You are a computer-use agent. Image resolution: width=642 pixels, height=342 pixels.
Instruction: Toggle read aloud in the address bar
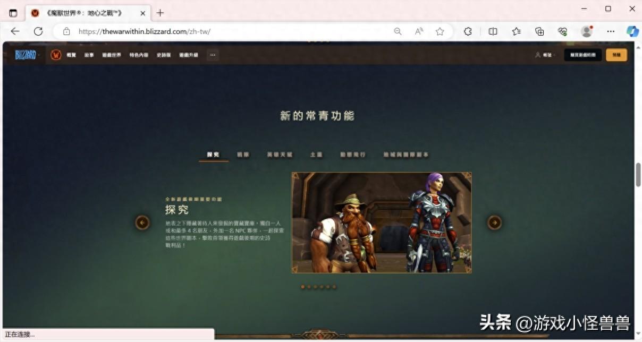pos(419,31)
